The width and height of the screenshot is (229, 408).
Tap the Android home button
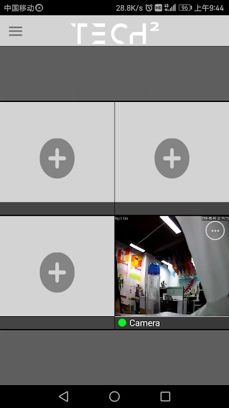pos(114,397)
